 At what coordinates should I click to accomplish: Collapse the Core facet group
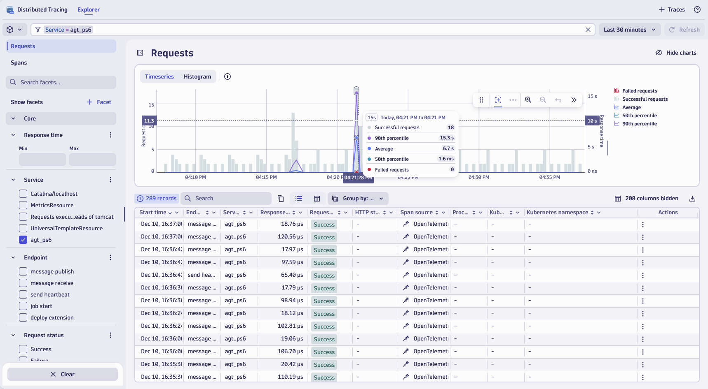pos(13,118)
